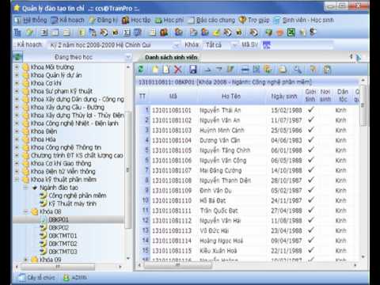The height and width of the screenshot is (285, 380).
Task: Toggle gender checkmark for Huỳnh Minh Cảnh
Action: pos(311,130)
